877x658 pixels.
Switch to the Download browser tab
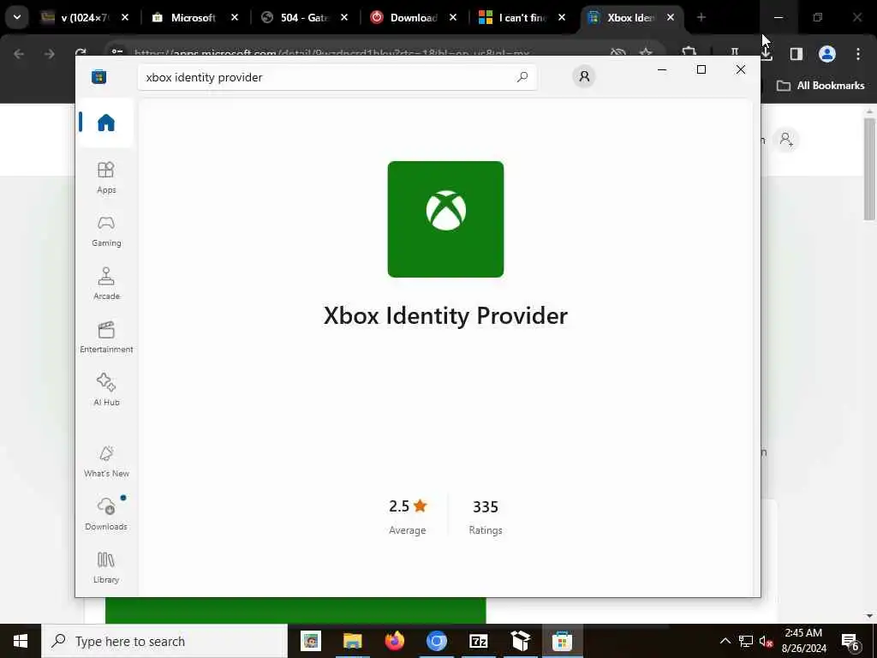point(415,17)
